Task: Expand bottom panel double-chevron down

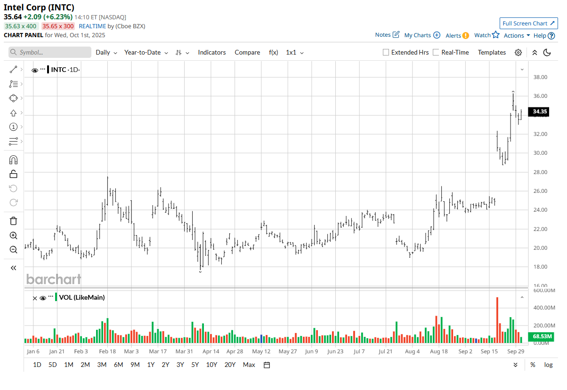Action: (x=516, y=365)
